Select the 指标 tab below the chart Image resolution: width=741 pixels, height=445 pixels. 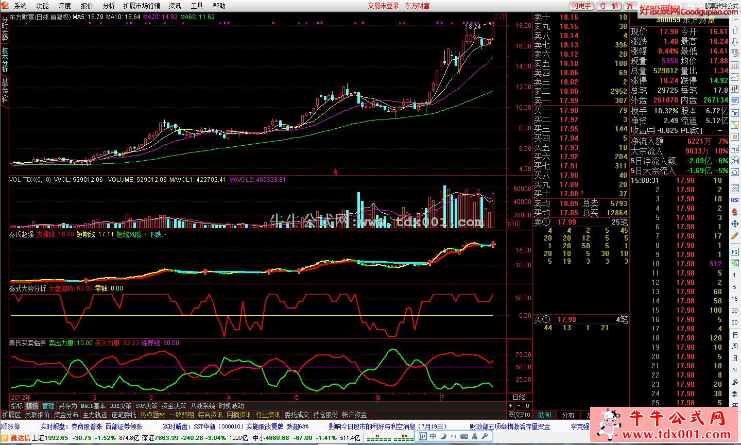click(x=16, y=406)
